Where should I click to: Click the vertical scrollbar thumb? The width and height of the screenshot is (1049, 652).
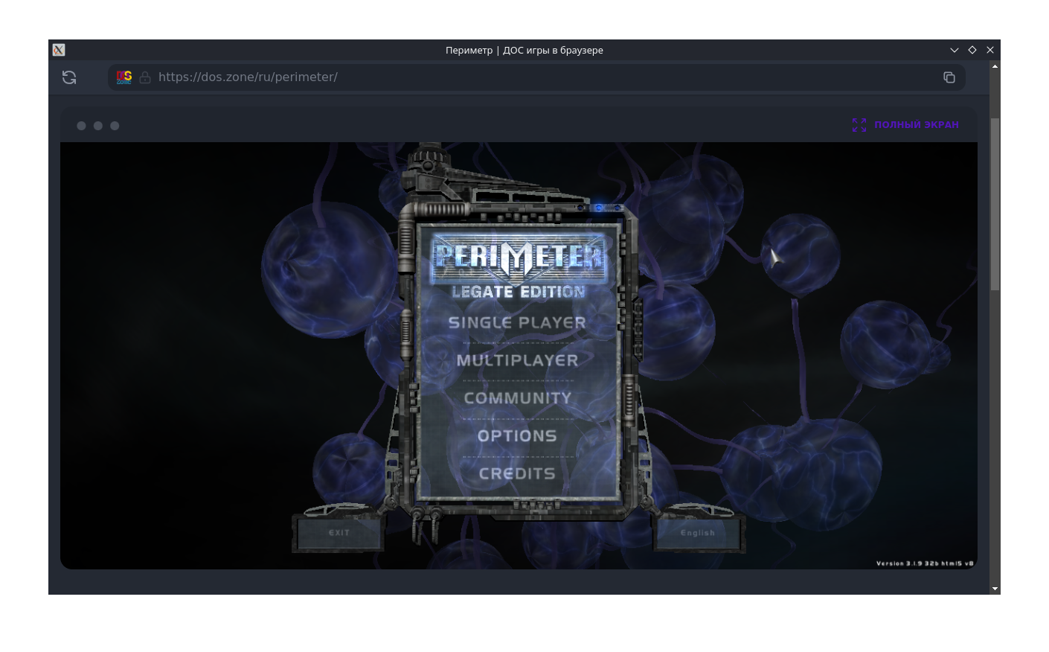[x=995, y=204]
